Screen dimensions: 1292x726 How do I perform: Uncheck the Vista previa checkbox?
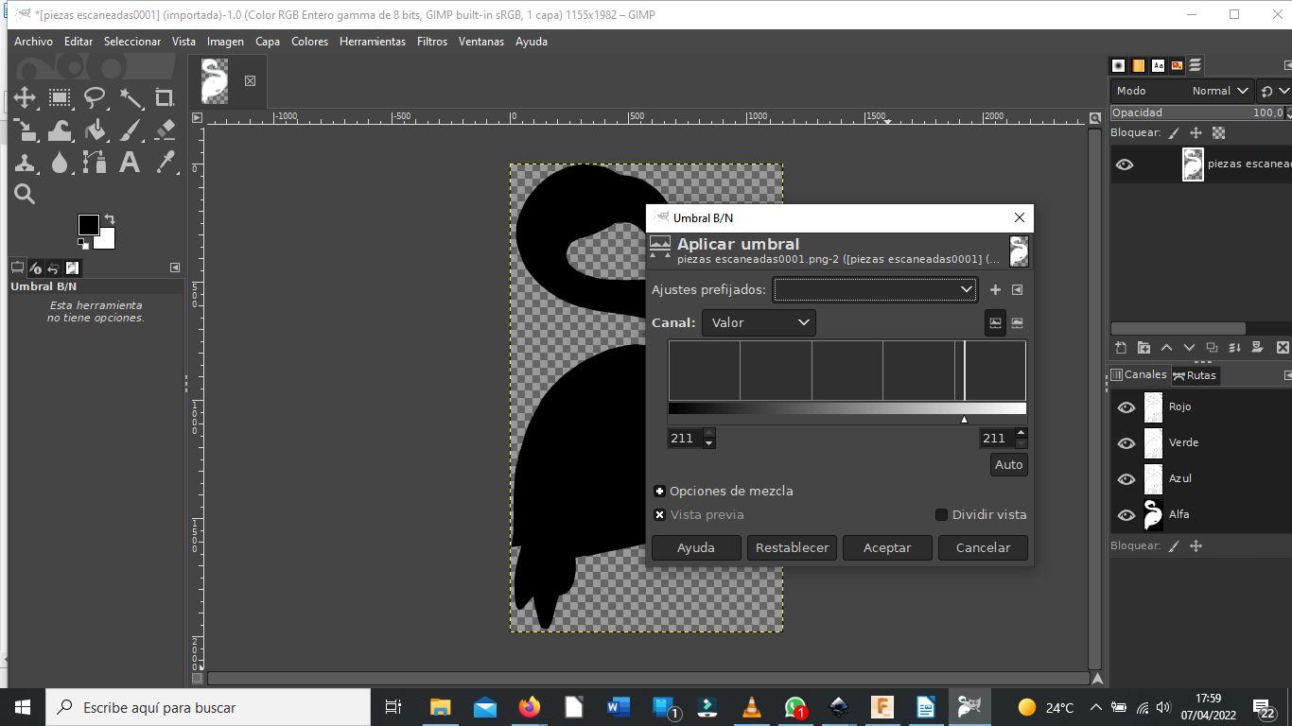[x=659, y=515]
